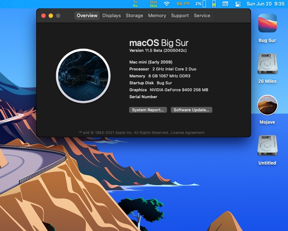Minimize the About This Mac window
This screenshot has width=288, height=231.
pyautogui.click(x=51, y=16)
